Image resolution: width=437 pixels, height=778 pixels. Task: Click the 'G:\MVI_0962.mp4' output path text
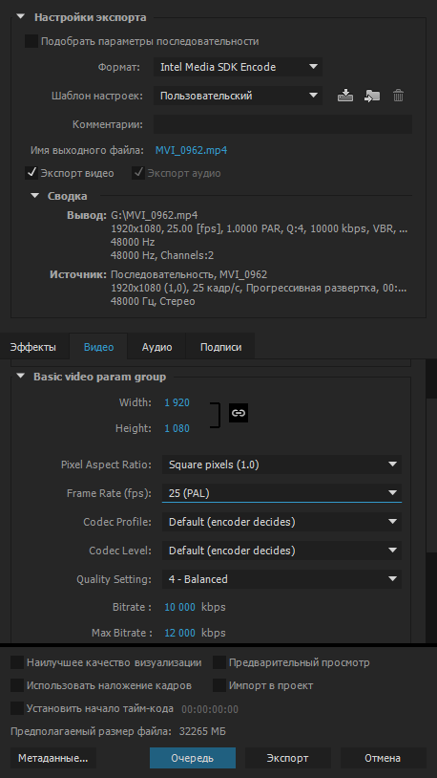coord(155,216)
